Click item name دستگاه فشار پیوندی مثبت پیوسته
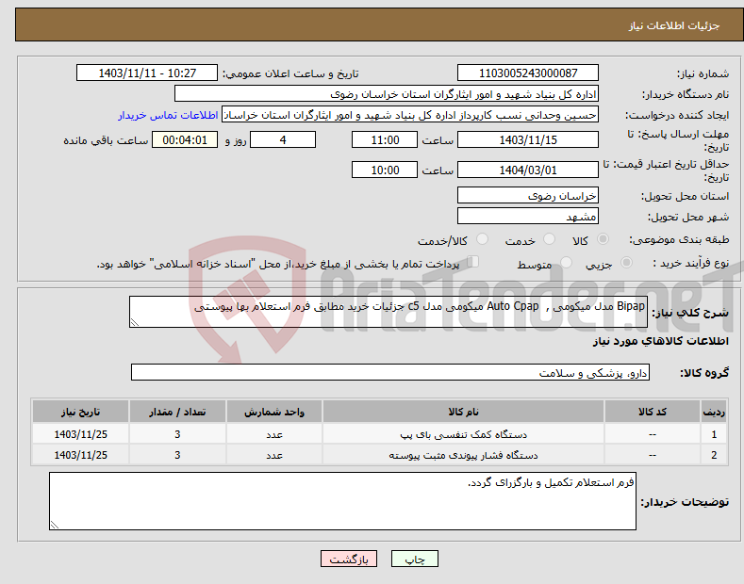The height and width of the screenshot is (584, 744). pyautogui.click(x=464, y=455)
